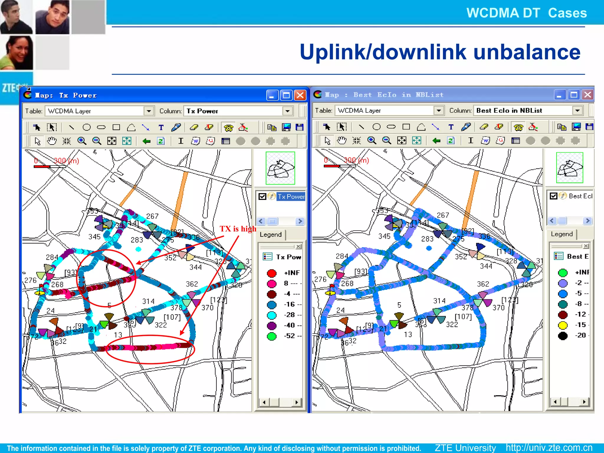Click the eraser icon in Best EcIo window
The height and width of the screenshot is (453, 604).
[484, 127]
